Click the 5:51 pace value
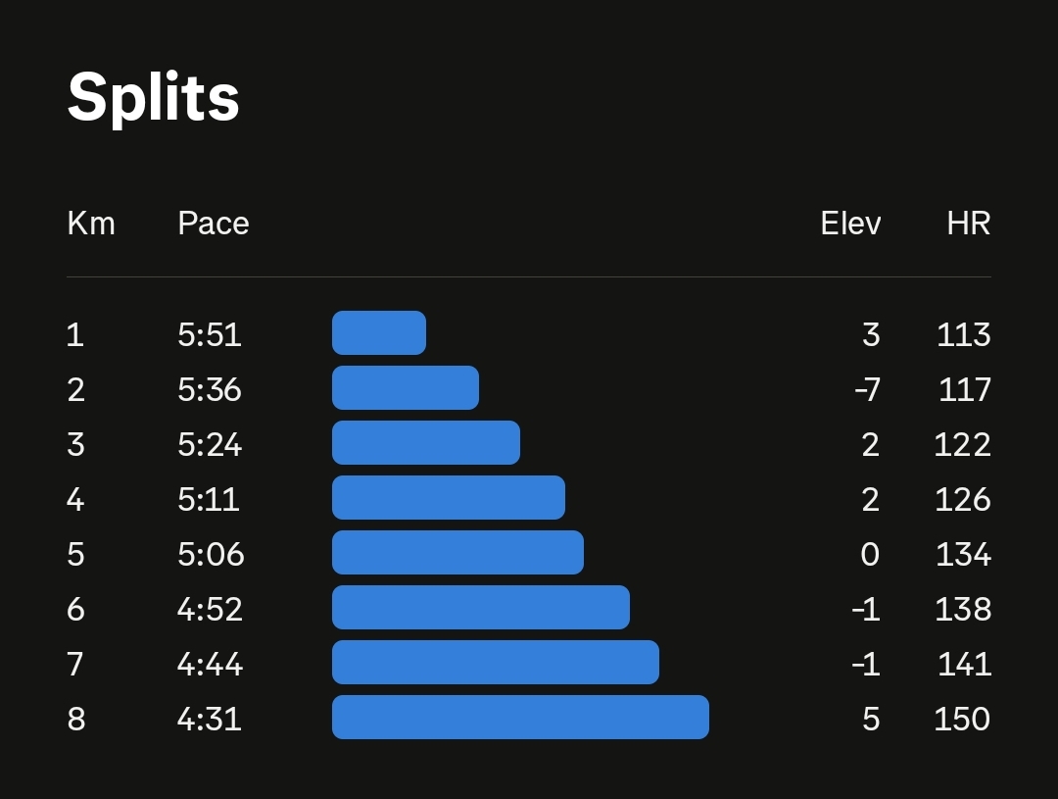The width and height of the screenshot is (1058, 799). point(210,335)
